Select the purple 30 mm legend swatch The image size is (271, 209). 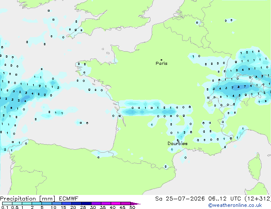coord(96,203)
